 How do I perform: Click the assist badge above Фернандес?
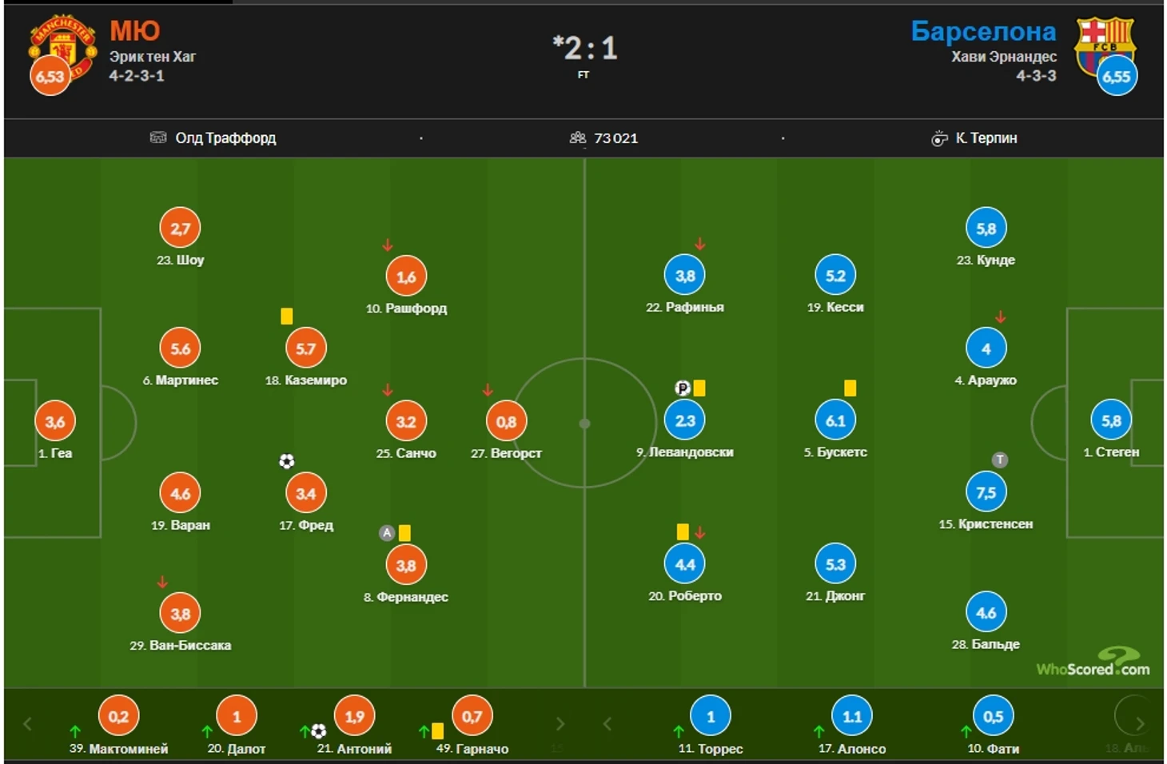point(387,532)
